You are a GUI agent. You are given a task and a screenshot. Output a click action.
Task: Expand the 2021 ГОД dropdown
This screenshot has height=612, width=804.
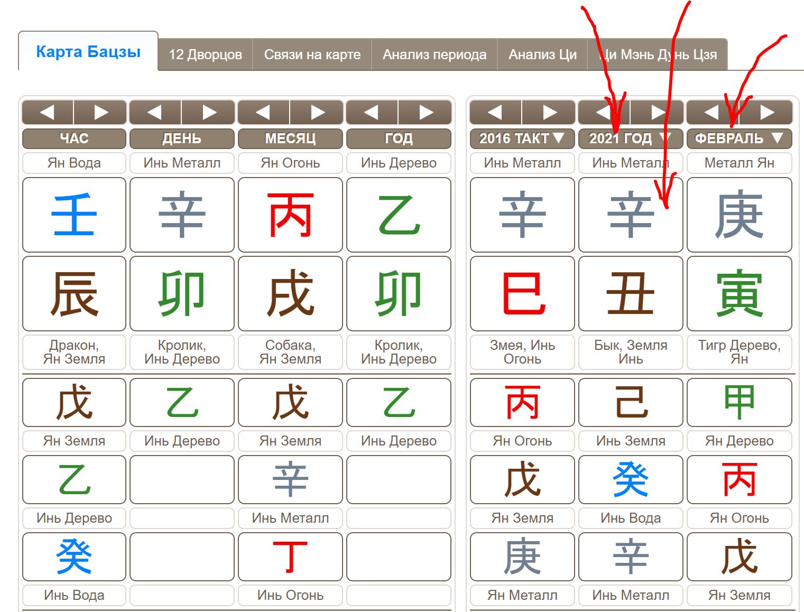click(630, 138)
